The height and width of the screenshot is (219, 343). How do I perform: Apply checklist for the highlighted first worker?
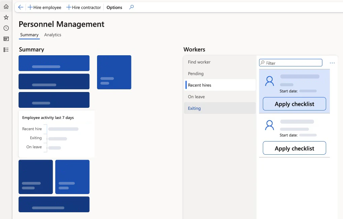point(294,104)
